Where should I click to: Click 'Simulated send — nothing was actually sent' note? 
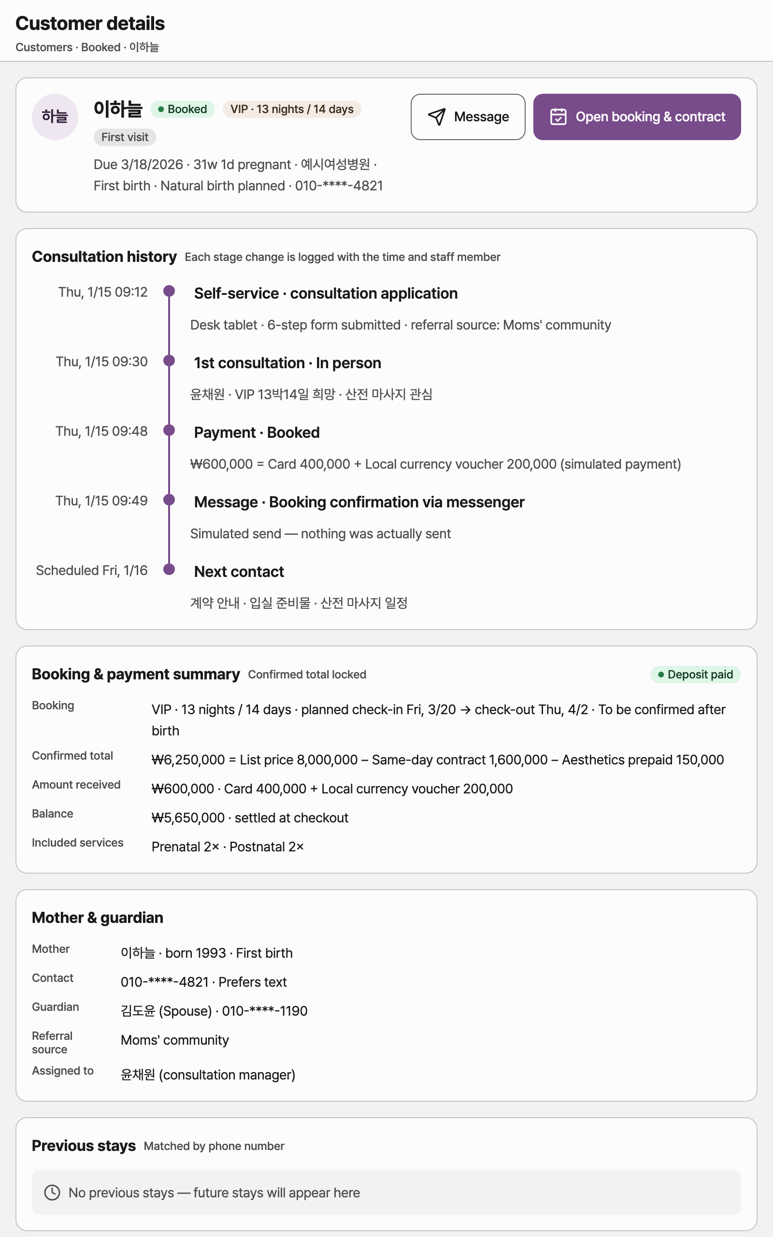click(x=320, y=533)
